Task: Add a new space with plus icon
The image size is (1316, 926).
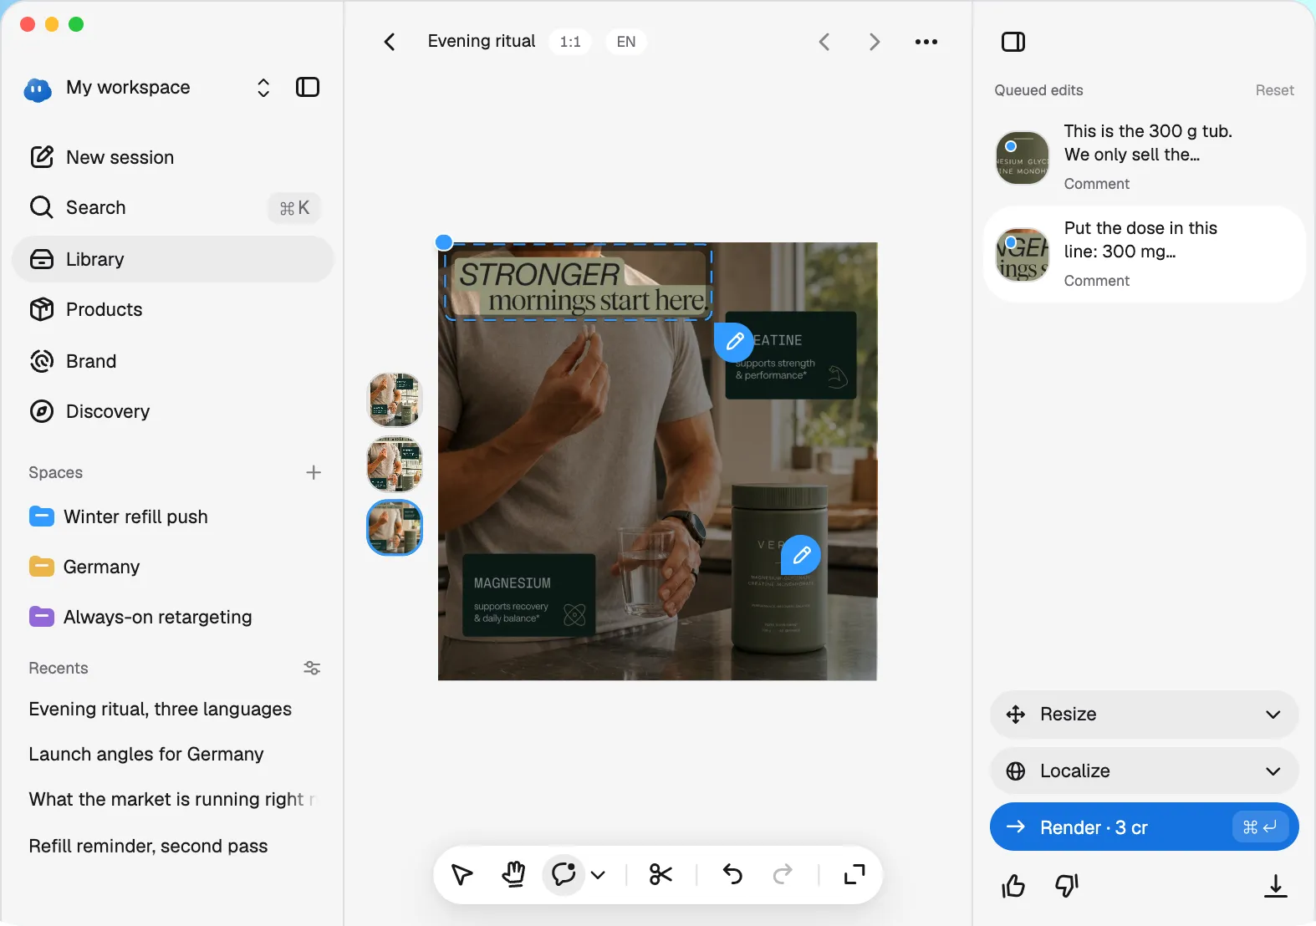Action: 314,472
